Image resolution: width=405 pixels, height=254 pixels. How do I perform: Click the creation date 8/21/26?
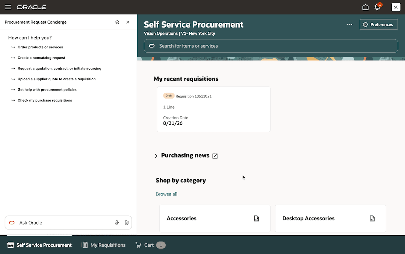[173, 123]
